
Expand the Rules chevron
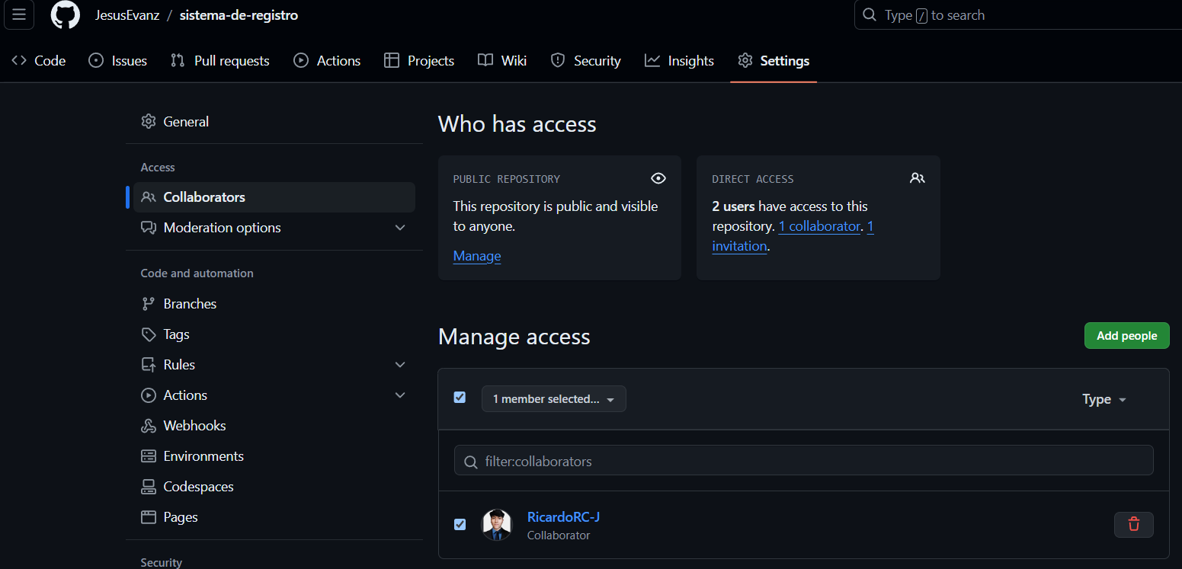(400, 365)
